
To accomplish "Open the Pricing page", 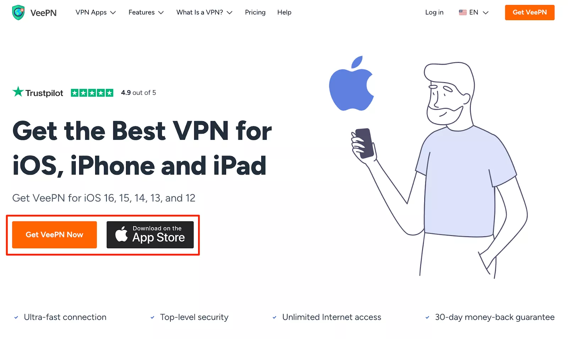I will coord(255,12).
